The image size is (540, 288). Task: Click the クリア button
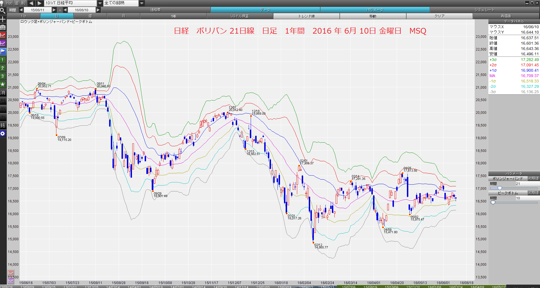click(439, 16)
